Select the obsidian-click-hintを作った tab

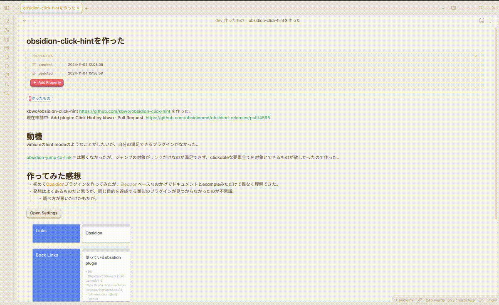tap(48, 7)
